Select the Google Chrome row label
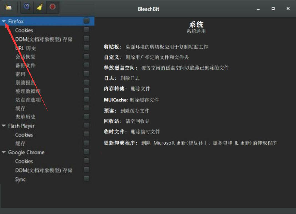The width and height of the screenshot is (296, 214). coord(26,152)
